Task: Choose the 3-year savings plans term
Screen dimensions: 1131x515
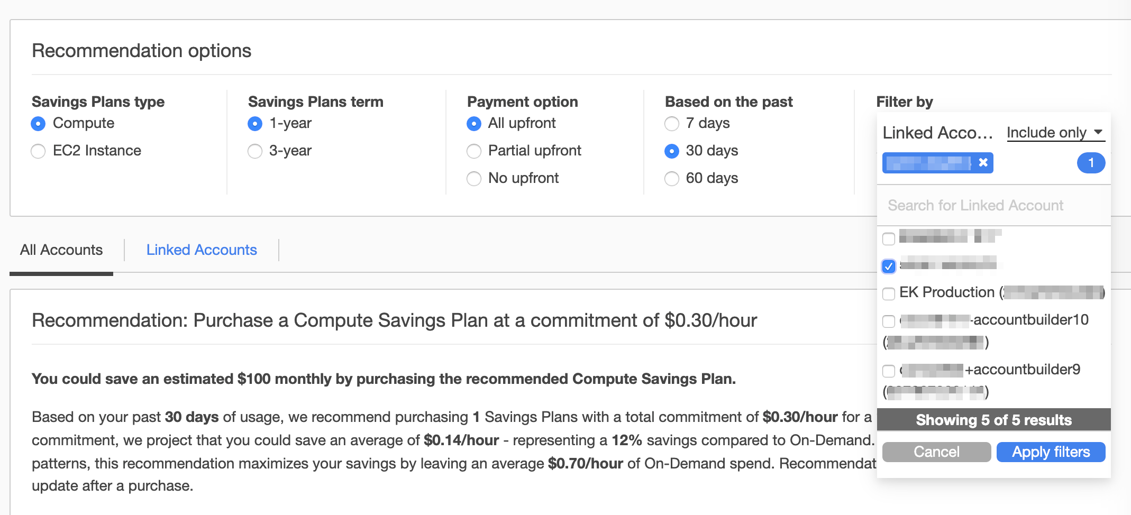Action: 255,151
